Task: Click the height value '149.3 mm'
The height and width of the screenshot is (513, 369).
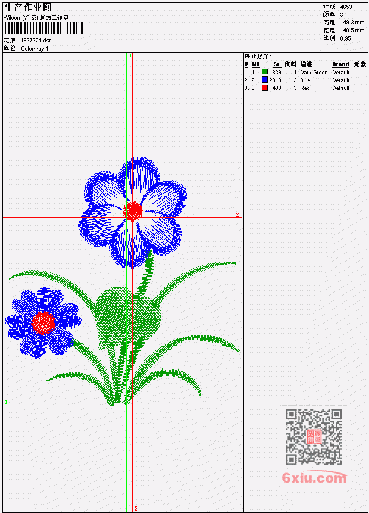Action: (352, 23)
